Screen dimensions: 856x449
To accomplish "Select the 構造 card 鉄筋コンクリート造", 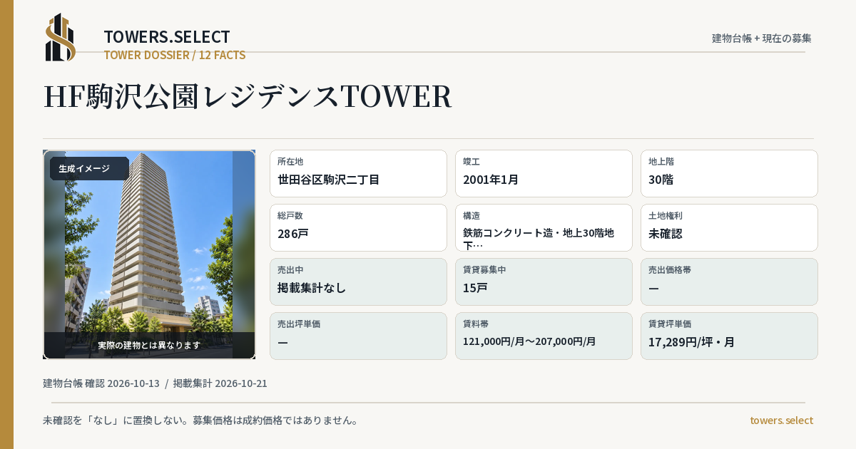I will pos(544,227).
